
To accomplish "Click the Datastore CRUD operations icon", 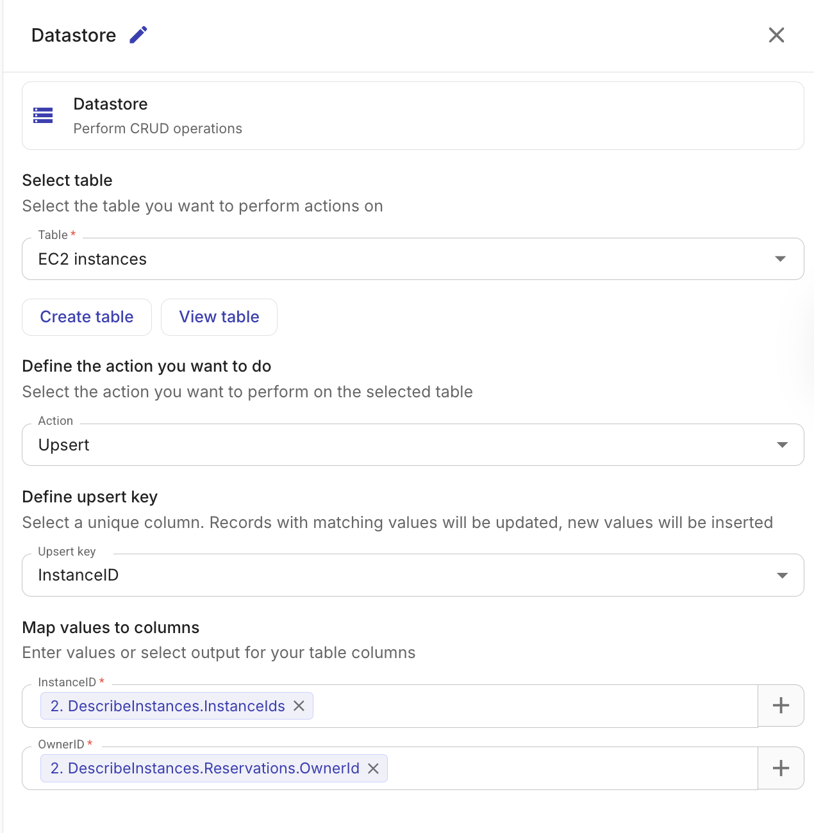I will pyautogui.click(x=43, y=115).
